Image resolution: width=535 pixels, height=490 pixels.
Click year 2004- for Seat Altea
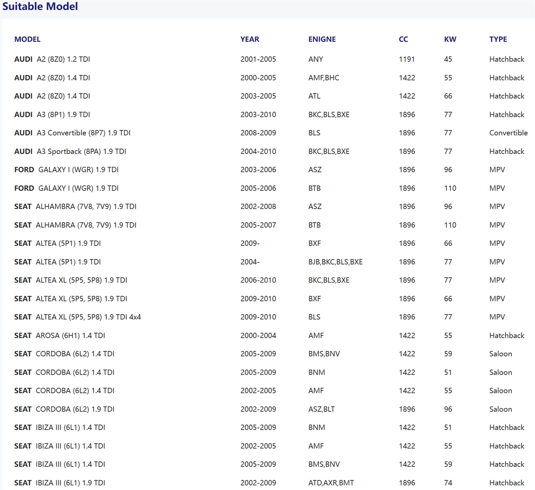tap(250, 262)
